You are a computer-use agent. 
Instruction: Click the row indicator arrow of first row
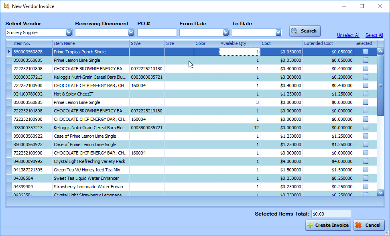[x=9, y=52]
